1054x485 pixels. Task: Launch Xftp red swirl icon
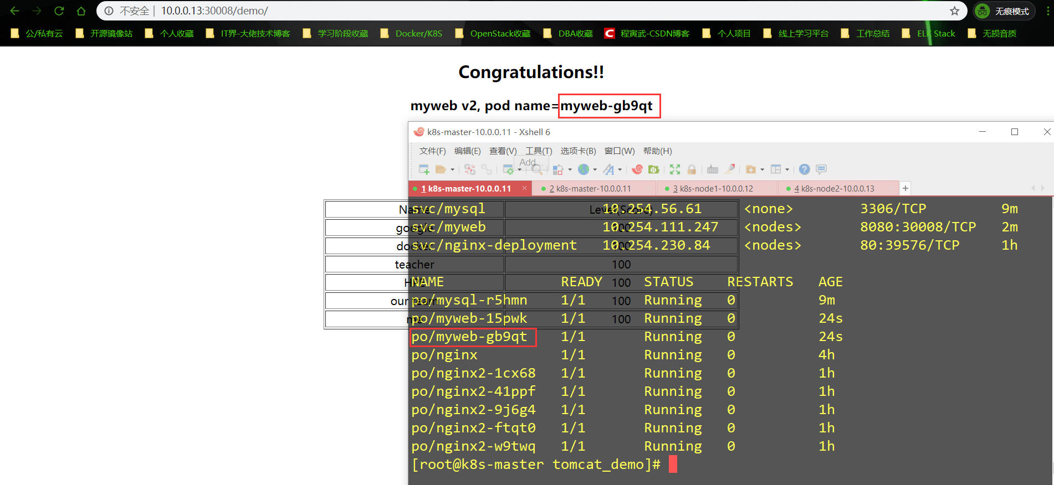(x=637, y=169)
